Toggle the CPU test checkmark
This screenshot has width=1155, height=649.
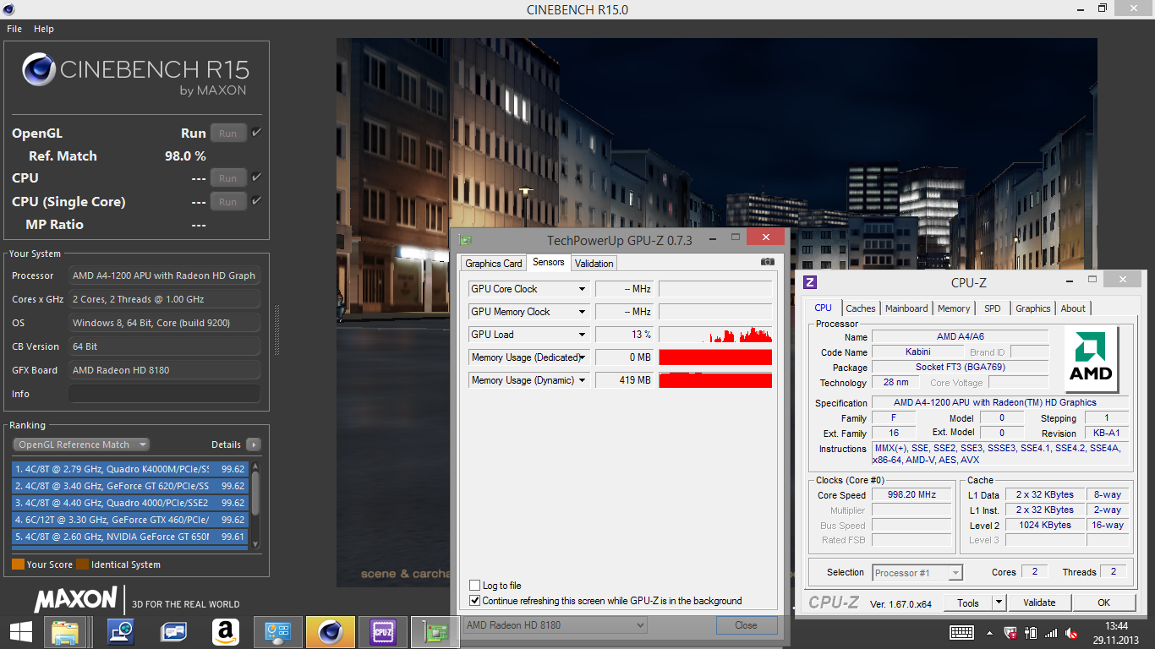click(x=256, y=177)
